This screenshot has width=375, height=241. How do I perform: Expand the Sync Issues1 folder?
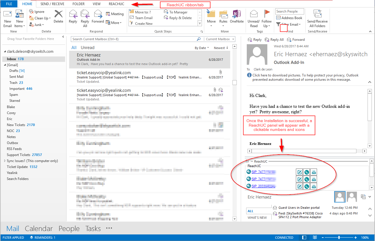(5, 161)
